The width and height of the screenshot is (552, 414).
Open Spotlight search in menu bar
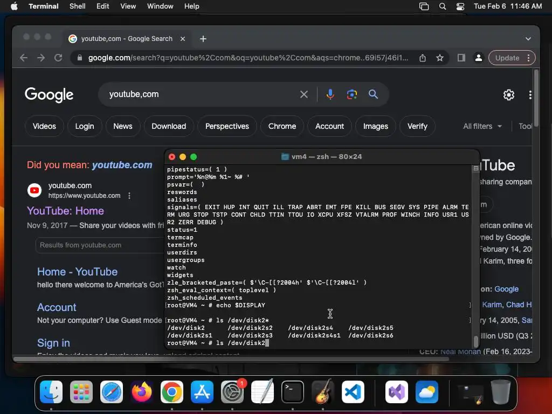click(x=443, y=6)
